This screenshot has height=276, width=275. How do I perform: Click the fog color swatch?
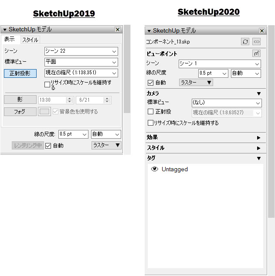coord(44,112)
